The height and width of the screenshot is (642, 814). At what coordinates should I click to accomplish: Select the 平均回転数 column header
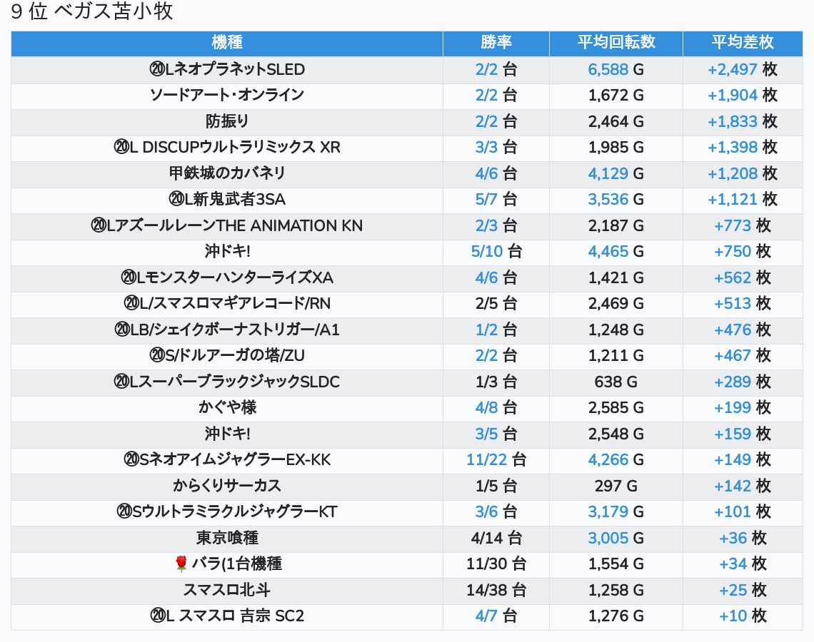[x=615, y=43]
